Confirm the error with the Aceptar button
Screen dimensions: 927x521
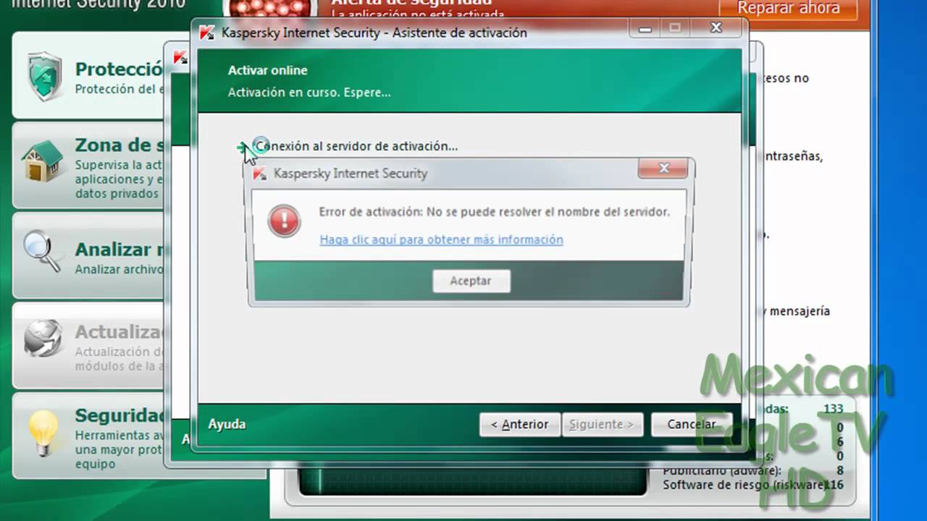(x=471, y=281)
